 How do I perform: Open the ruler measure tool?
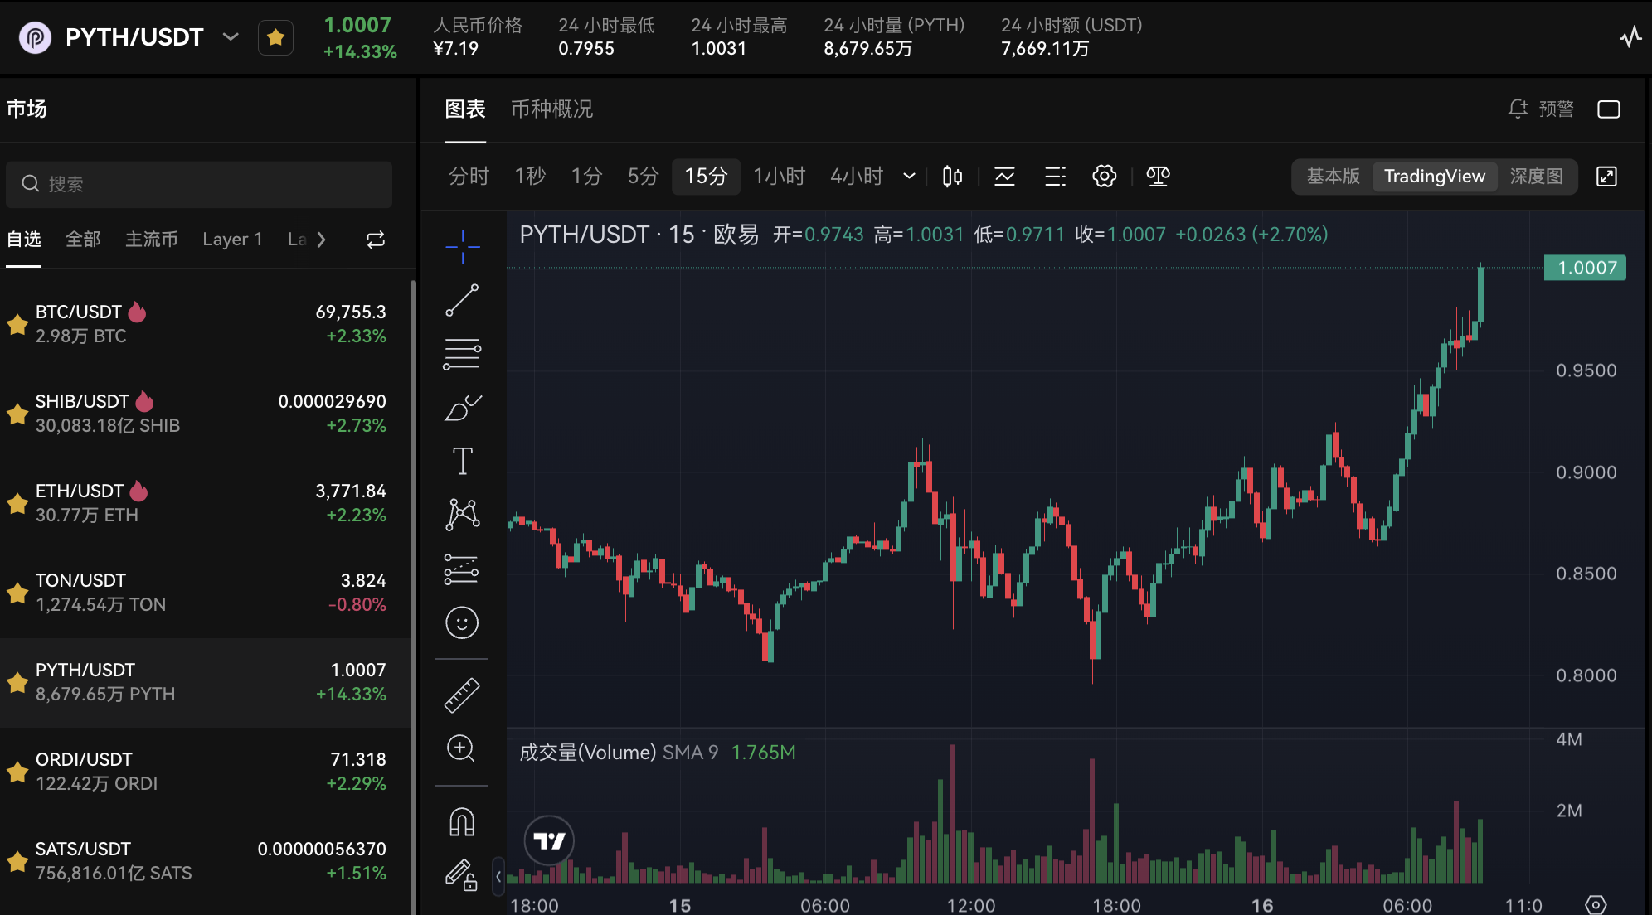pos(462,695)
